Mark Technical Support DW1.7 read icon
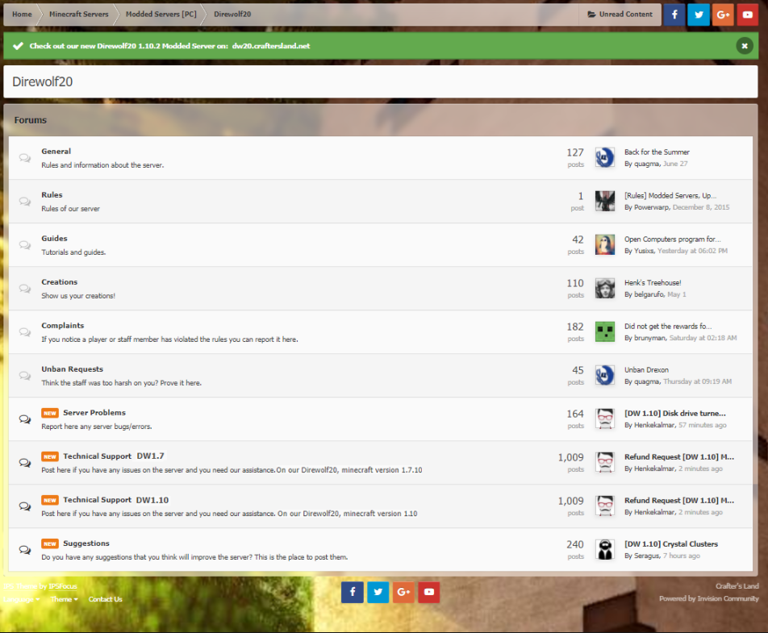This screenshot has width=768, height=633. 24,463
